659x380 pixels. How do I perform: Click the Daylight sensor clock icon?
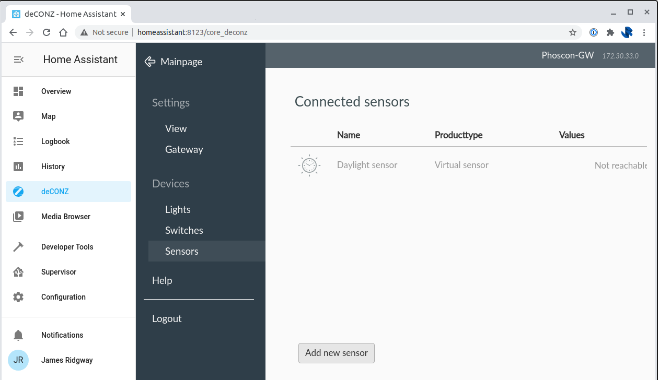pyautogui.click(x=309, y=165)
